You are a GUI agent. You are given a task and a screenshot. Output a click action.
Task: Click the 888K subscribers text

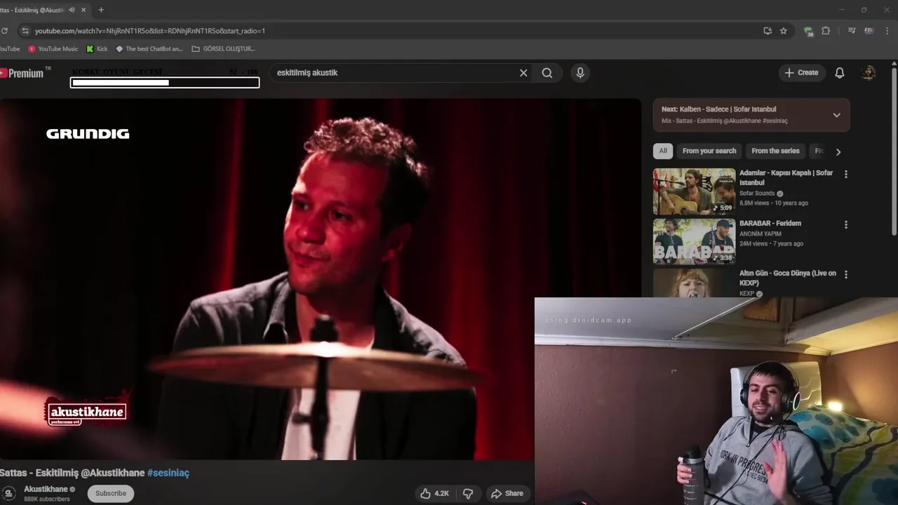click(47, 499)
